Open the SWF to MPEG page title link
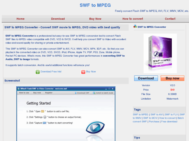The width and height of the screenshot is (189, 141). (95, 5)
